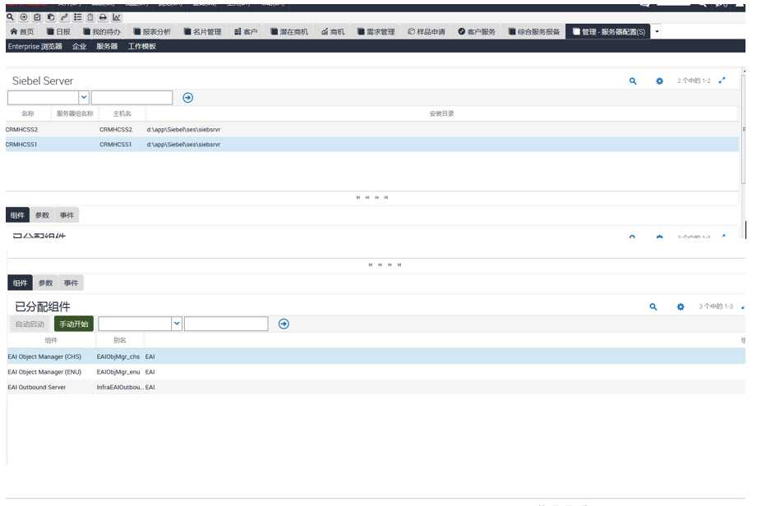Open the 商机 screen tab
757x506 pixels.
[333, 31]
